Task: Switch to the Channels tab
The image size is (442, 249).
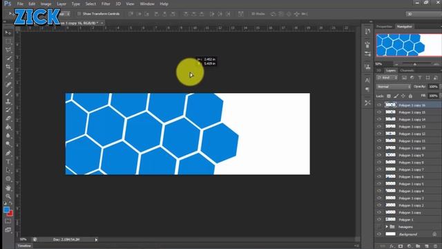Action: point(407,71)
